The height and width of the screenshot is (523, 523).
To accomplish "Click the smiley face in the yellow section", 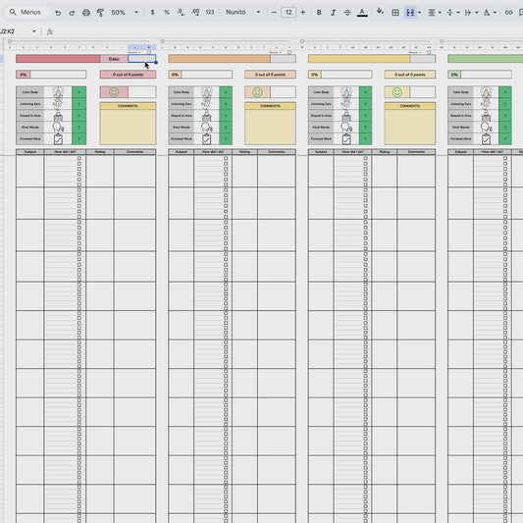I will pos(397,92).
